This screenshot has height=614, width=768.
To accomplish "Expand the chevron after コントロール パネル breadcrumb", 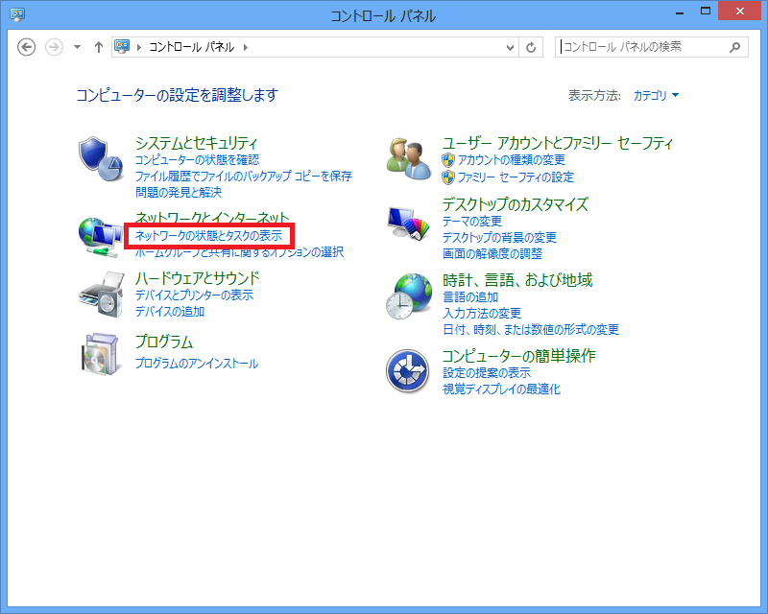I will (245, 47).
